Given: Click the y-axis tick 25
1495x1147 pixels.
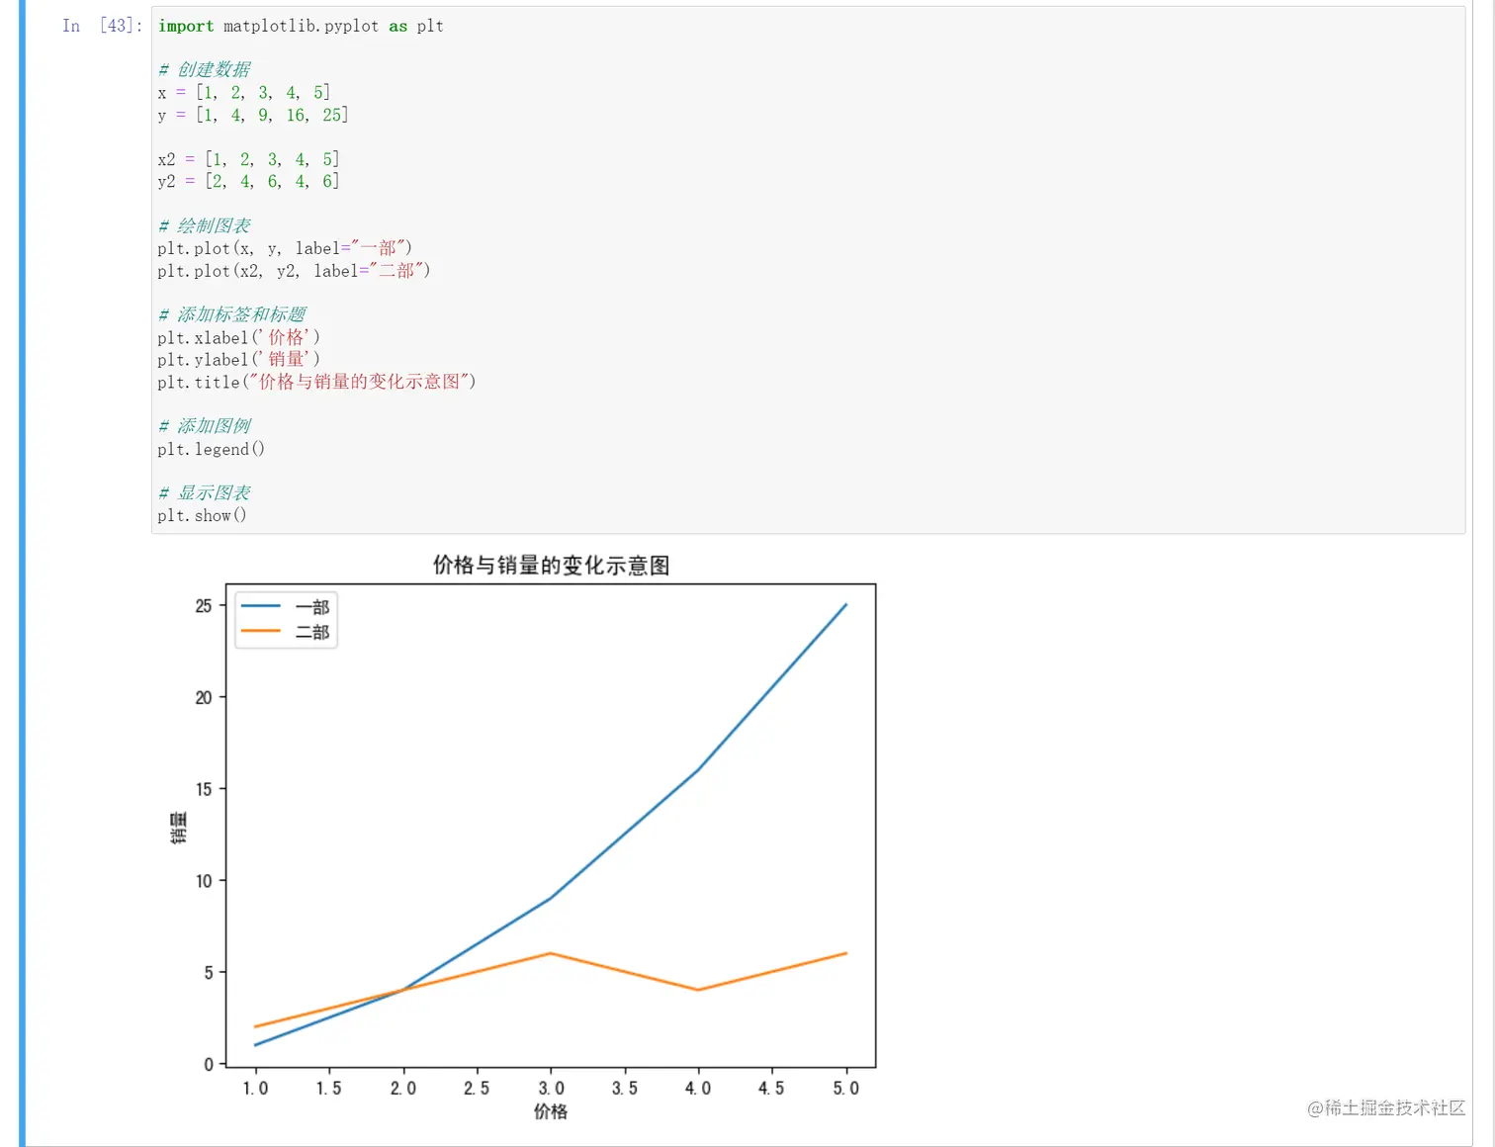Looking at the screenshot, I should tap(204, 606).
